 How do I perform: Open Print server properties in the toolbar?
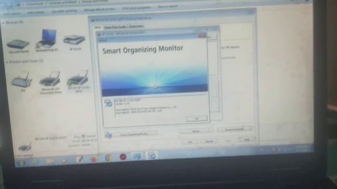(x=136, y=8)
